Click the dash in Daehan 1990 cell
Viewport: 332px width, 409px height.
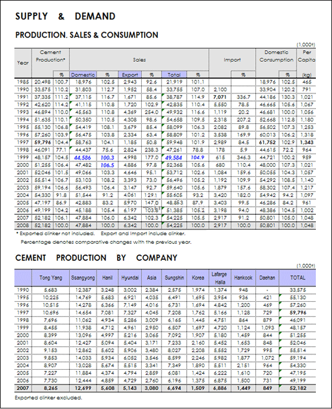click(267, 290)
